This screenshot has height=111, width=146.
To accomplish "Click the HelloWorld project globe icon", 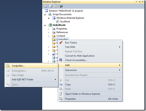I will click(x=50, y=25).
